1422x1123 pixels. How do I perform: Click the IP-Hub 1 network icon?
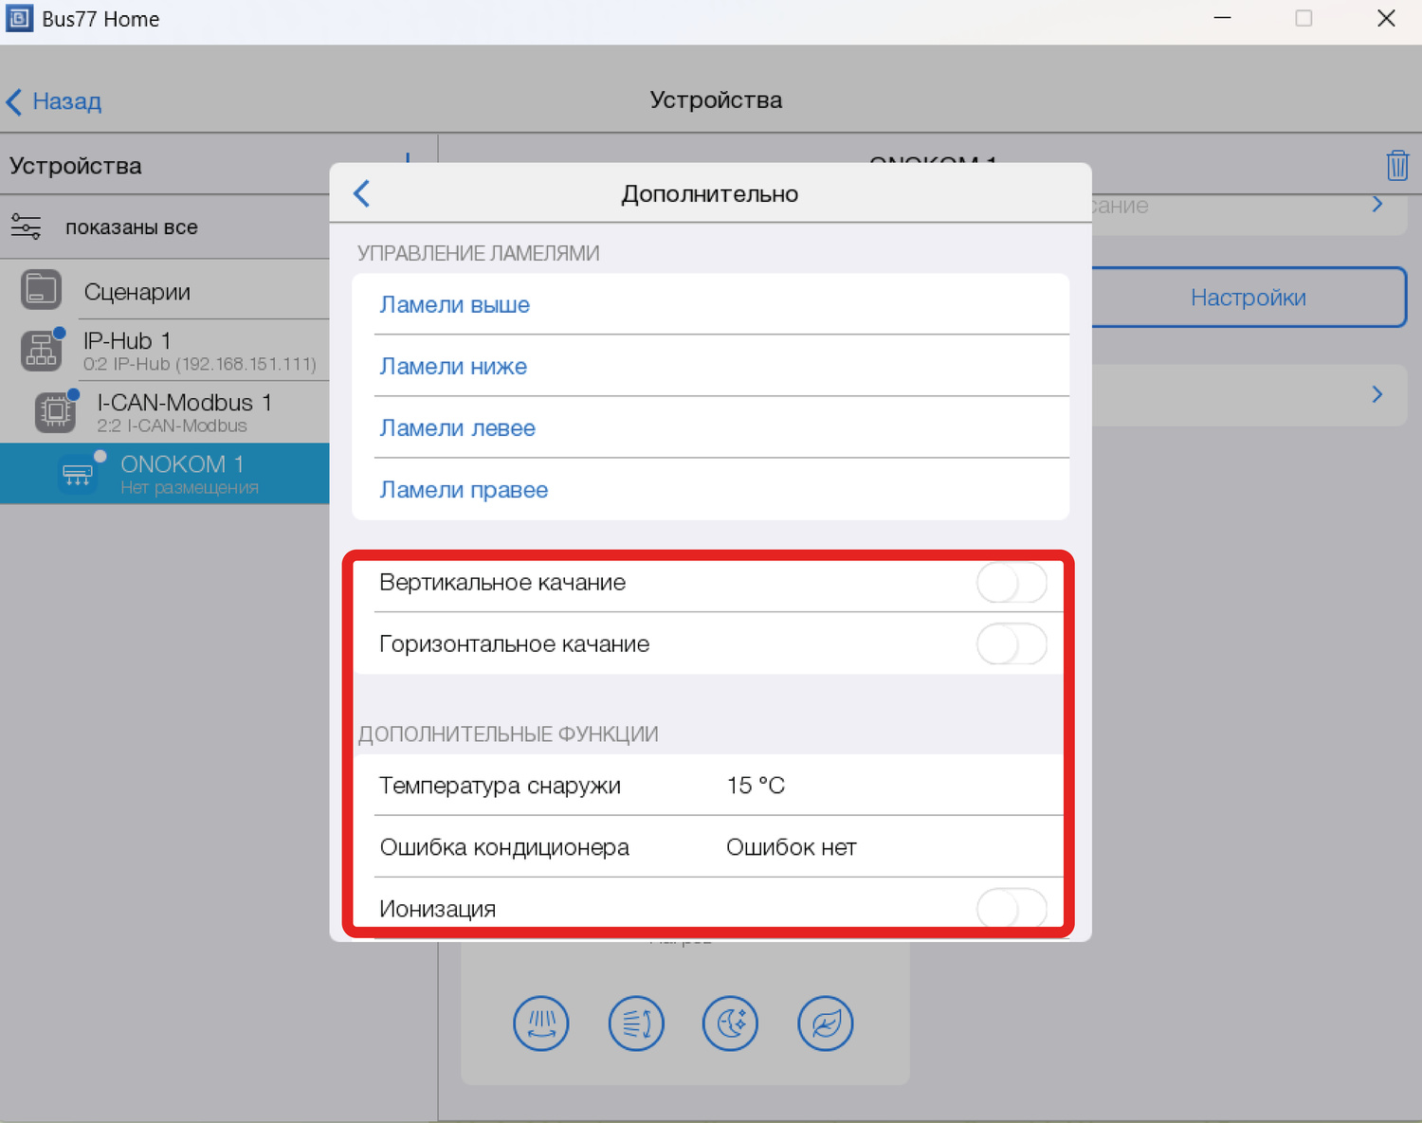pos(41,351)
